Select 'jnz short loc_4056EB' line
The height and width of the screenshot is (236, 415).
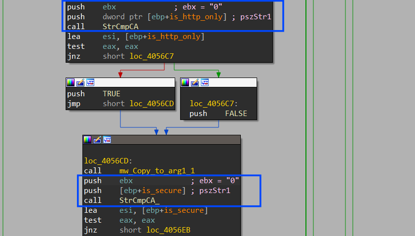pyautogui.click(x=137, y=230)
